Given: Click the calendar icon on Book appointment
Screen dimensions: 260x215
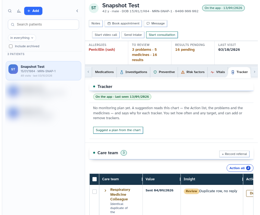Looking at the screenshot, I should coord(109,24).
